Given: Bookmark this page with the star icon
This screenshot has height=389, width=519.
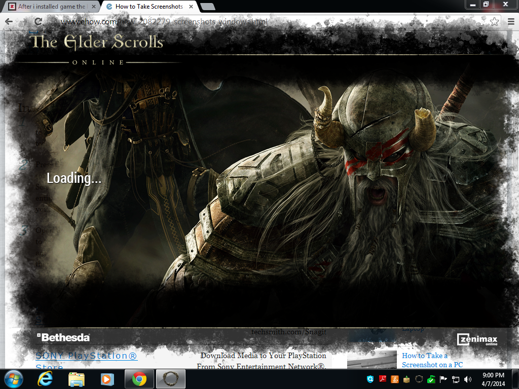Looking at the screenshot, I should coord(494,22).
